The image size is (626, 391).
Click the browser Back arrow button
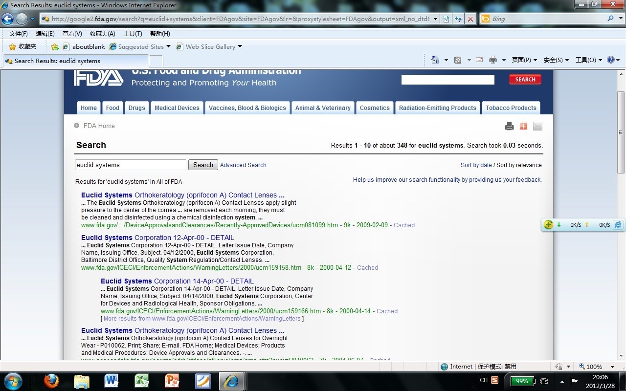click(7, 19)
